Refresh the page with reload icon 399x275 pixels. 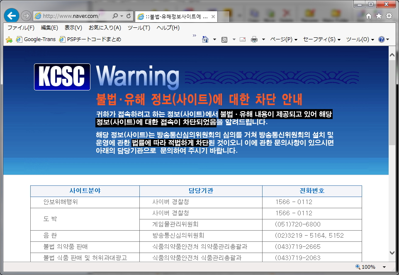tap(129, 16)
